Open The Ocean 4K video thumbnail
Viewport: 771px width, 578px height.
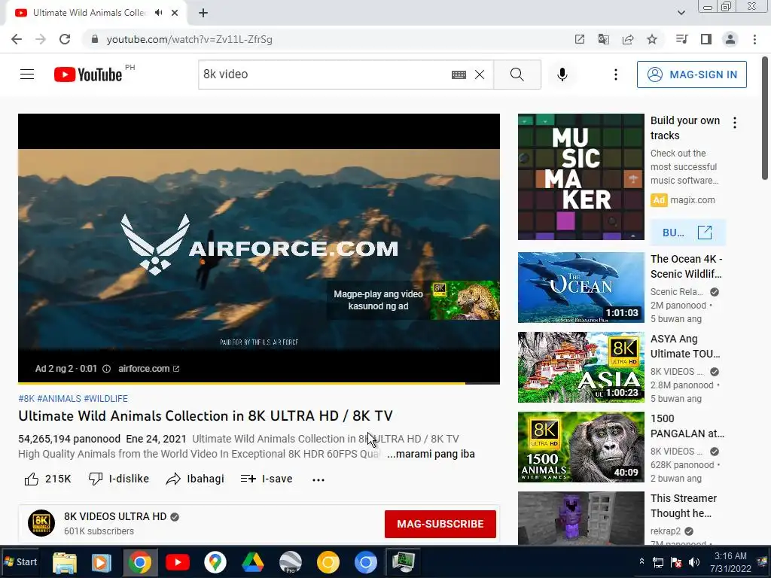point(581,287)
